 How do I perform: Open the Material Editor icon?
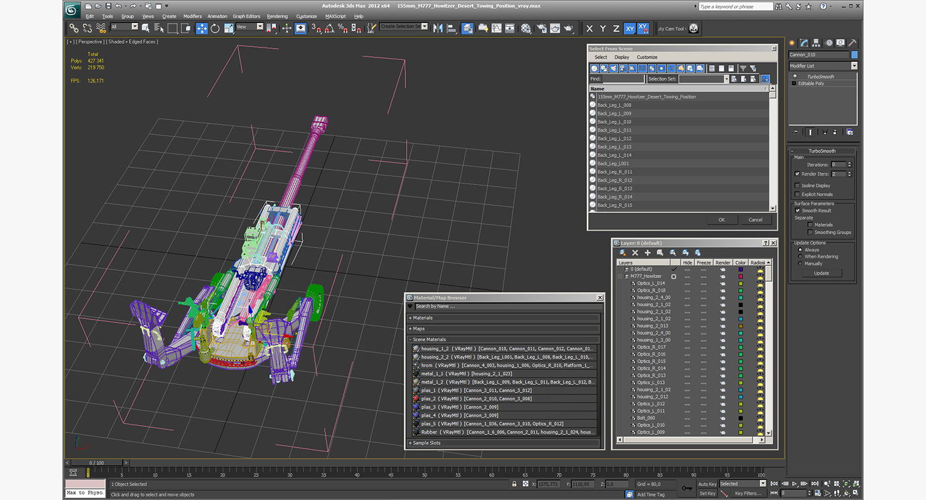(x=526, y=28)
